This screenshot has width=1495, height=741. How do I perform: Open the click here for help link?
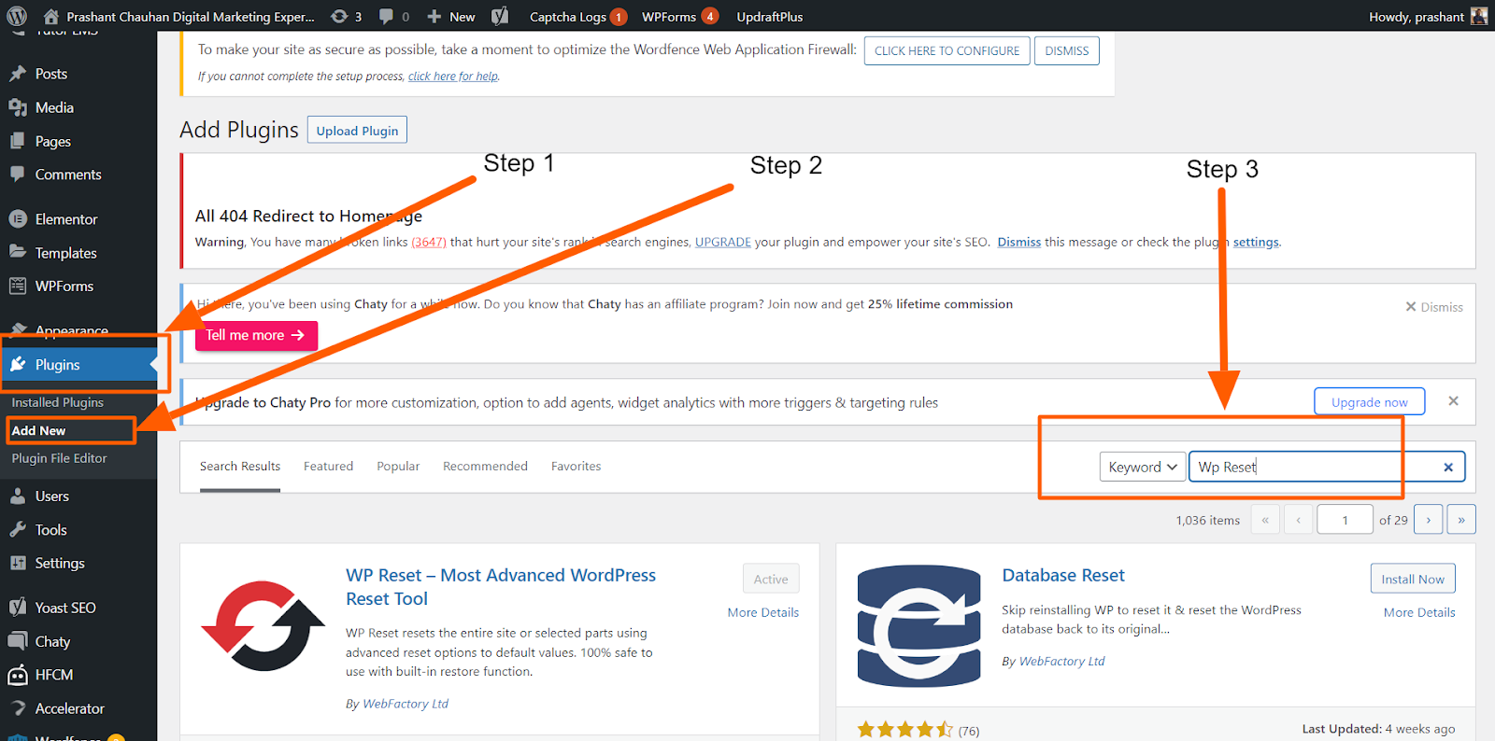(453, 77)
